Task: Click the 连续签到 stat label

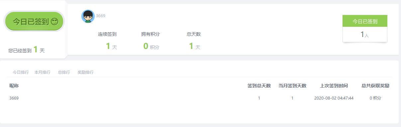Action: [107, 34]
